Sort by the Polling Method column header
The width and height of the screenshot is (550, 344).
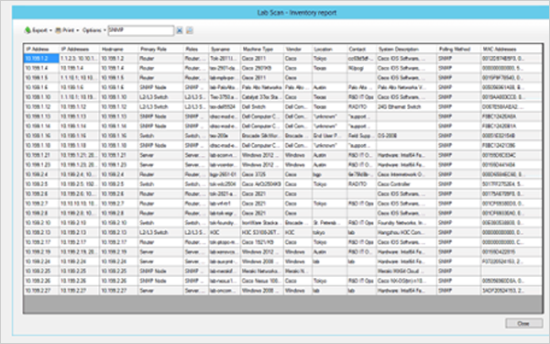pyautogui.click(x=459, y=50)
